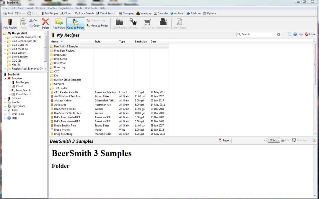The width and height of the screenshot is (319, 199).
Task: Open the Add Folder tool
Action: 59,24
